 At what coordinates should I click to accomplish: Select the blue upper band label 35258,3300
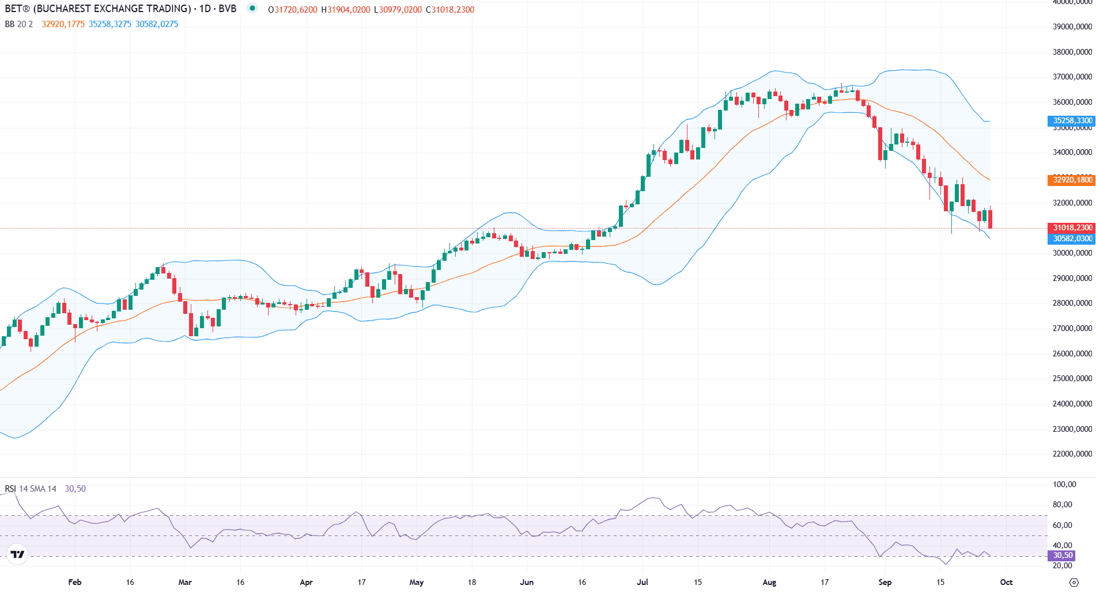click(x=1071, y=121)
